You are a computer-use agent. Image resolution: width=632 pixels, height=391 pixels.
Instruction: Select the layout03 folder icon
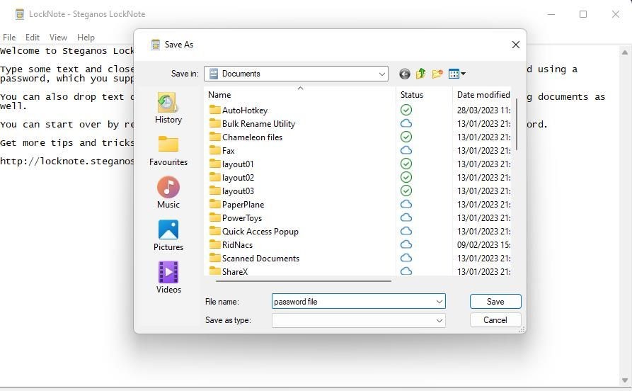click(215, 191)
